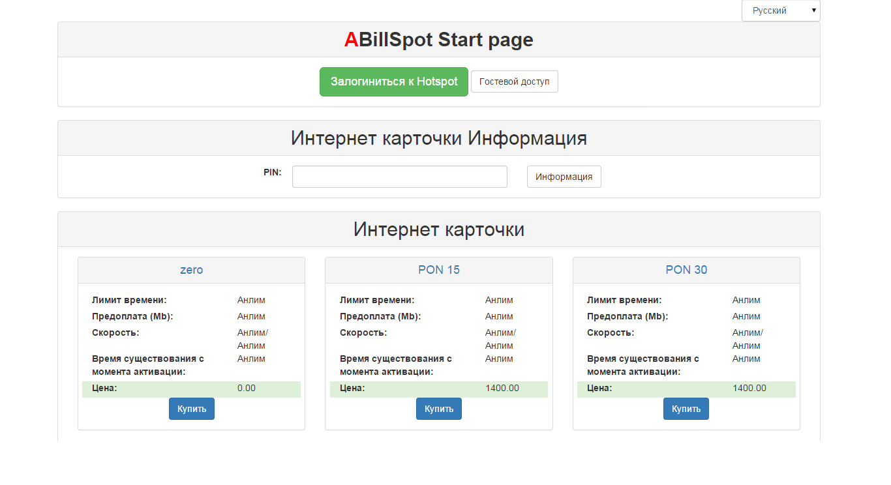The height and width of the screenshot is (485, 891).
Task: Click the 1400.00 price on PON 30
Action: (x=749, y=388)
